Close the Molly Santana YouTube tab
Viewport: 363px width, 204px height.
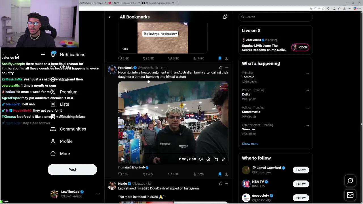click(139, 3)
